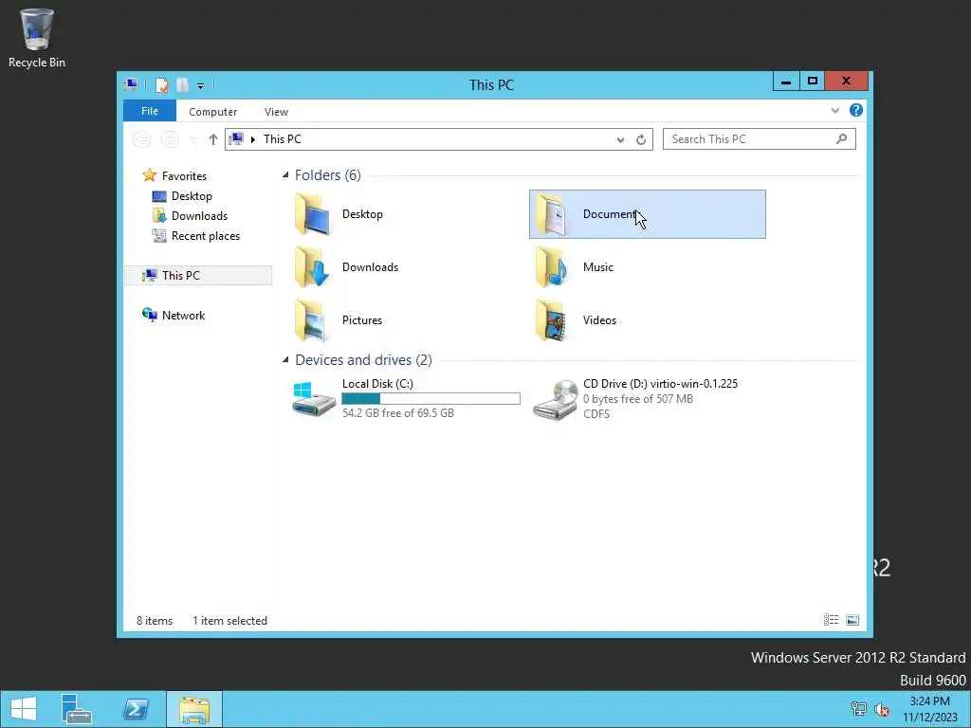This screenshot has width=971, height=728.
Task: Click '1 item selected' status text
Action: click(x=229, y=620)
